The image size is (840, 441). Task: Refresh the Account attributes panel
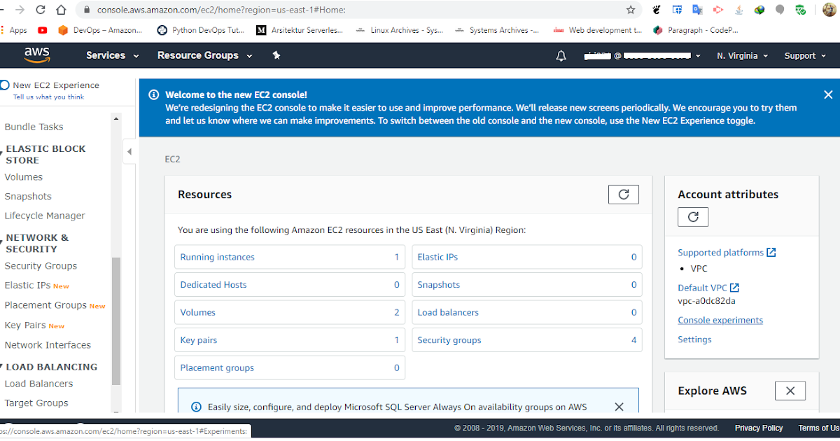(x=692, y=217)
